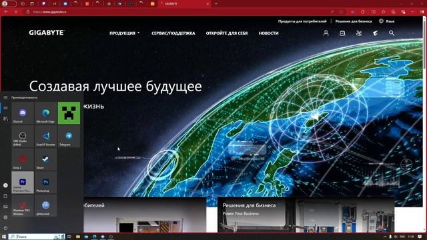Open the GearUP Booster tile
Image resolution: width=427 pixels, height=240 pixels.
point(46,136)
